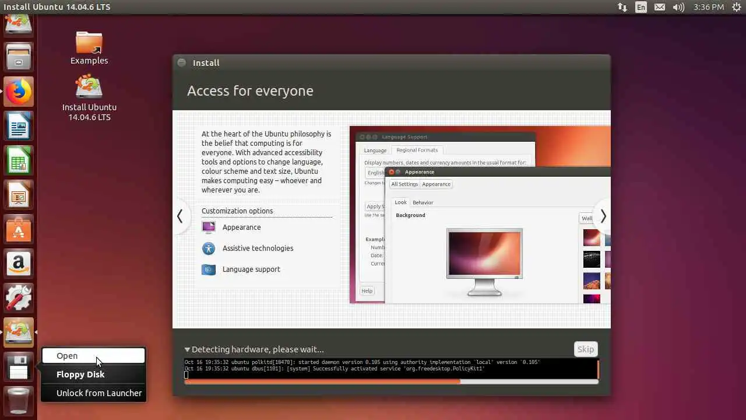This screenshot has height=420, width=746.
Task: Open System Settings launcher icon
Action: point(19,298)
